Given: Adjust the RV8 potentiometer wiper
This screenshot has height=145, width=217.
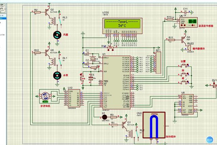Looking at the screenshot, I should click(x=111, y=47).
